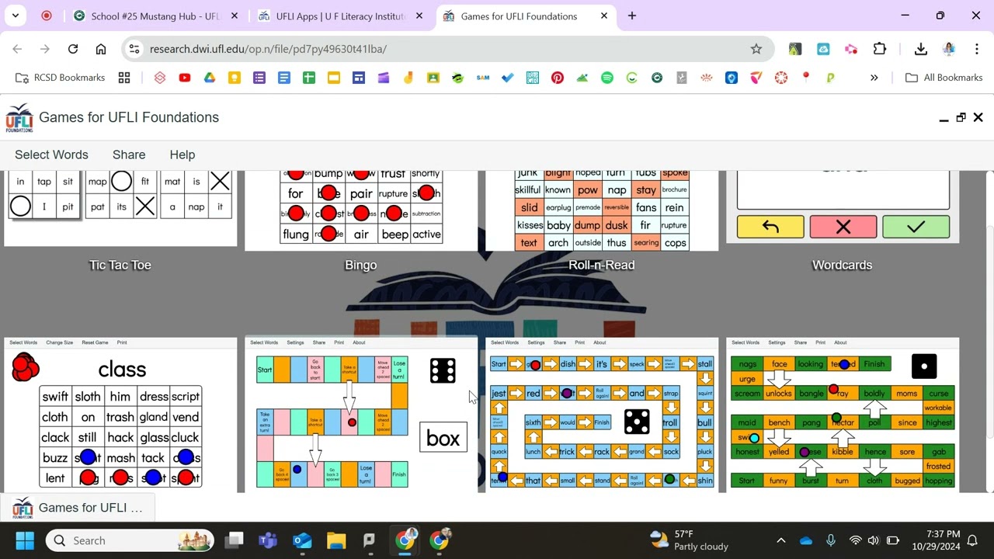This screenshot has width=994, height=559.
Task: Click the Windows taskbar Search box
Action: click(130, 540)
